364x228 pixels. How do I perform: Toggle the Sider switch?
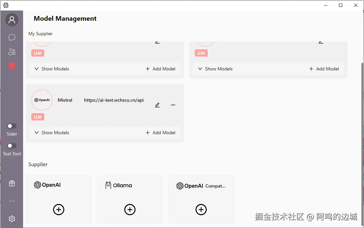coord(12,126)
